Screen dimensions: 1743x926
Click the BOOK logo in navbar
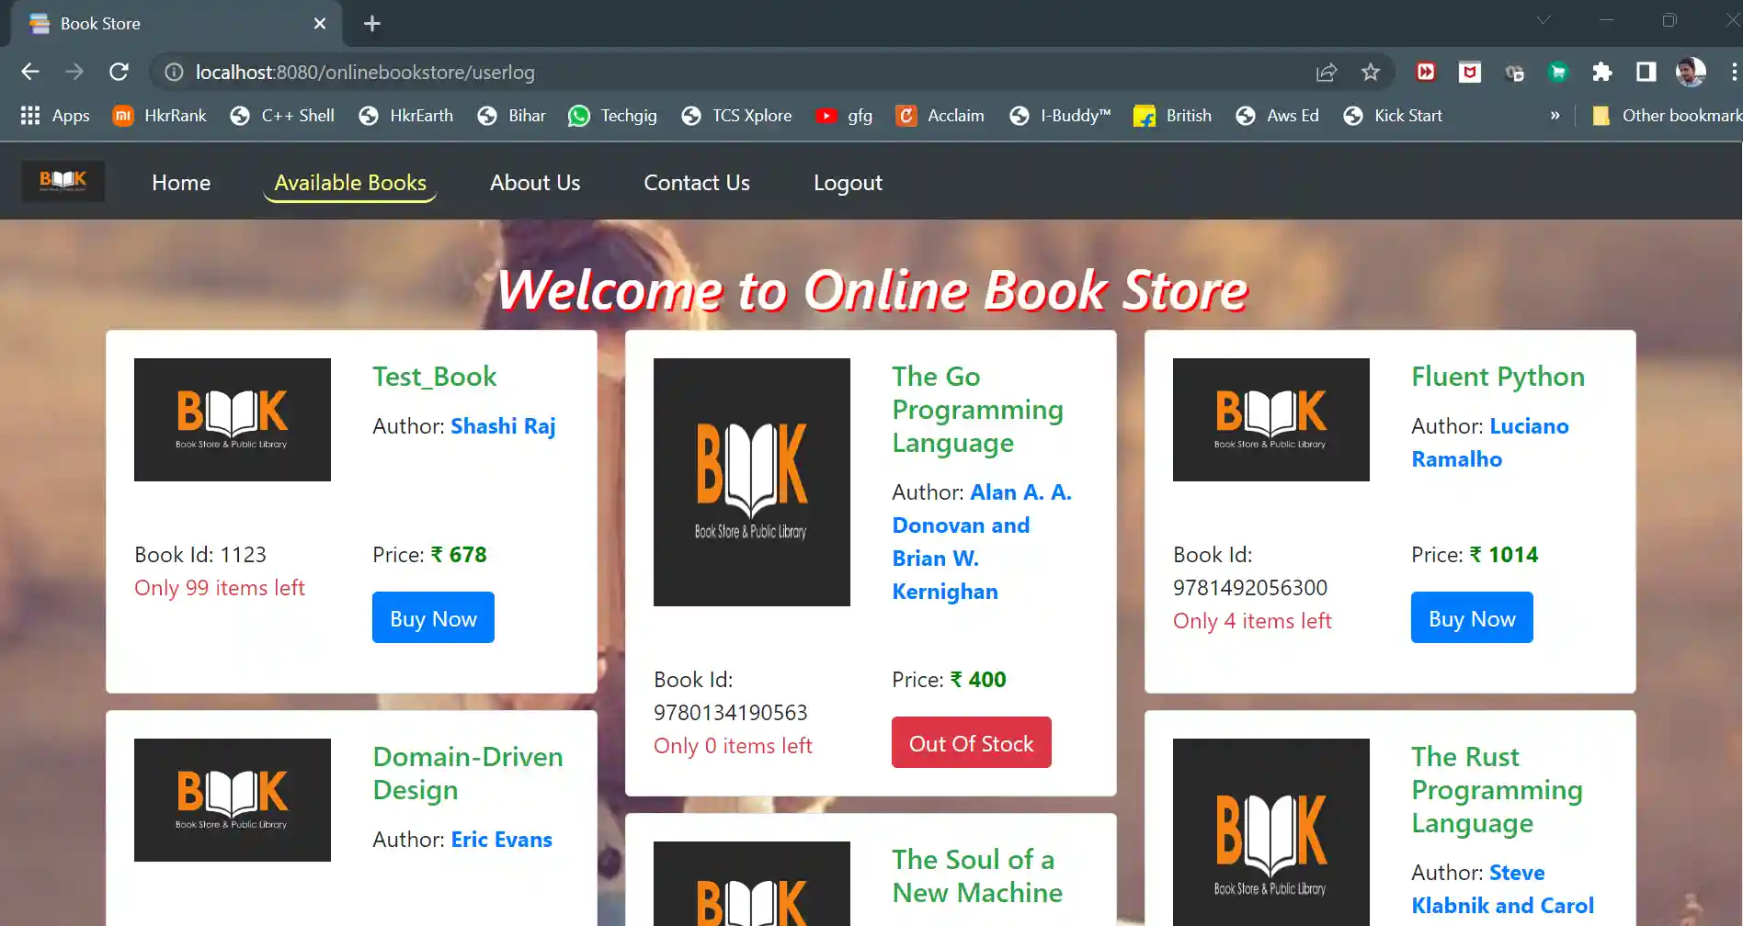coord(63,181)
